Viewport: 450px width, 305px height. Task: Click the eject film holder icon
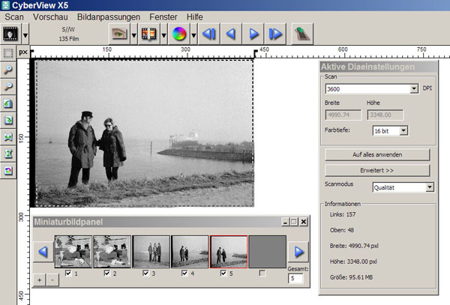pos(302,34)
